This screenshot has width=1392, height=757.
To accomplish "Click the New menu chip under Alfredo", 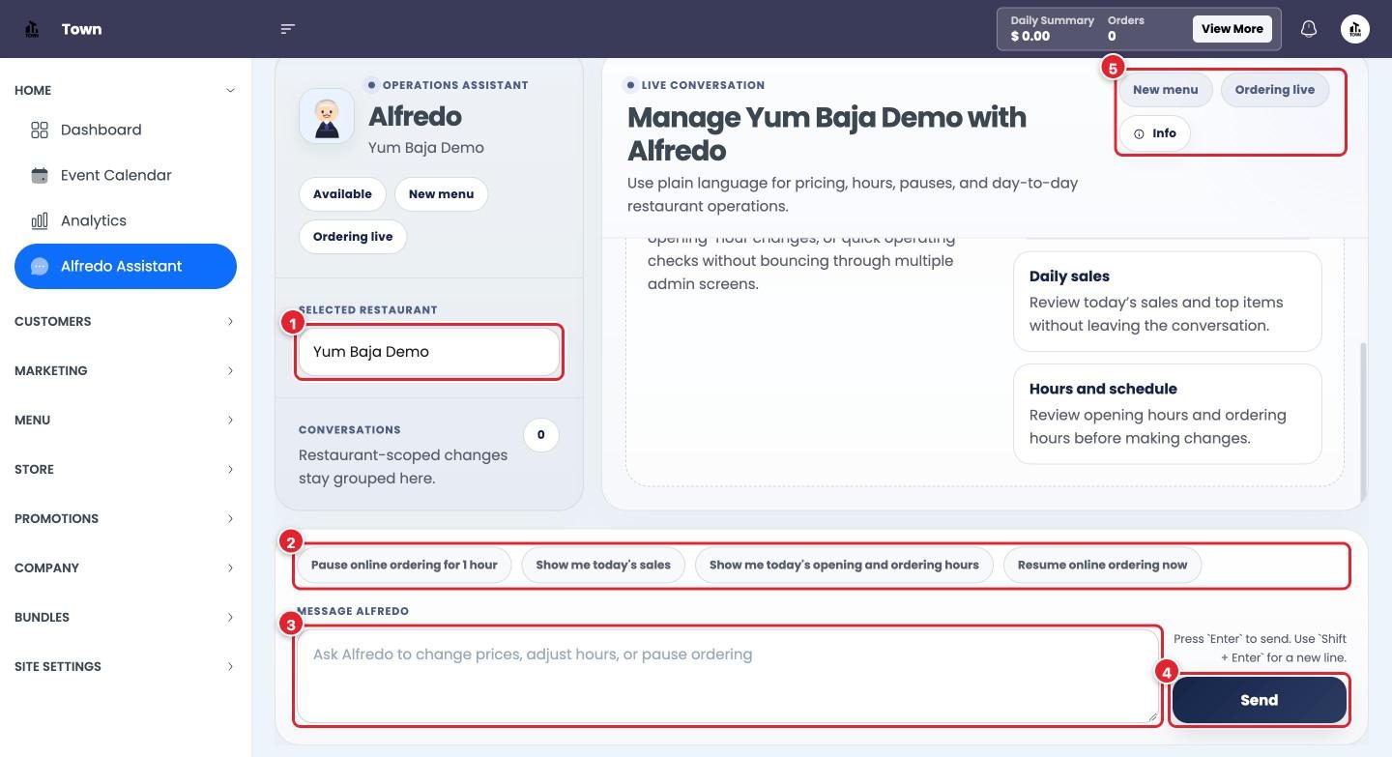I will [441, 194].
